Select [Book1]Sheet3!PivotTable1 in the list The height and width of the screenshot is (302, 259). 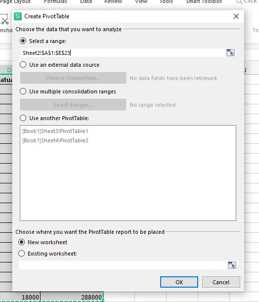tap(55, 131)
